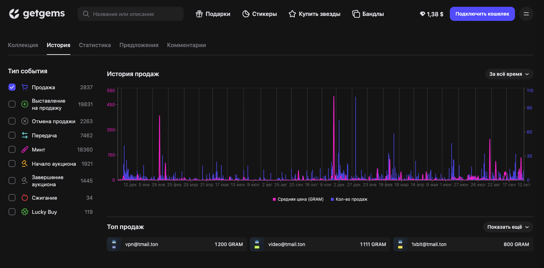Select the История tab

(58, 45)
